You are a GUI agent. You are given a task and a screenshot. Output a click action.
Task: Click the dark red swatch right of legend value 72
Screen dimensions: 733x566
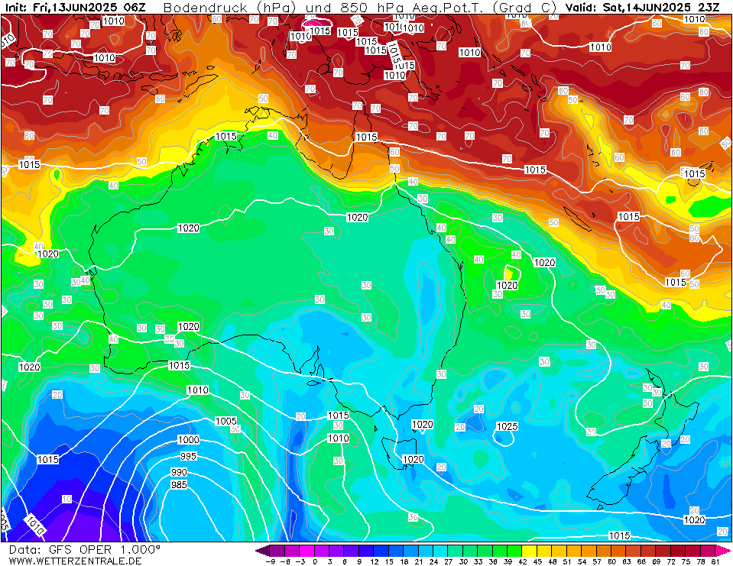coord(678,550)
